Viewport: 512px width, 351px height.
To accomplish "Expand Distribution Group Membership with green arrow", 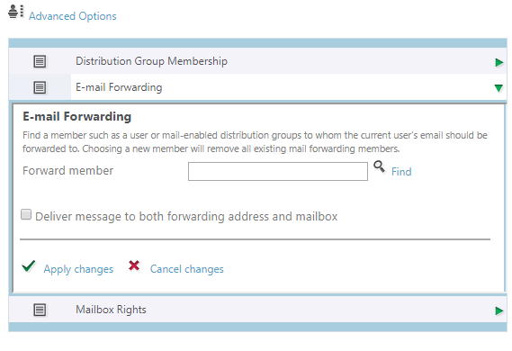I will tap(499, 62).
